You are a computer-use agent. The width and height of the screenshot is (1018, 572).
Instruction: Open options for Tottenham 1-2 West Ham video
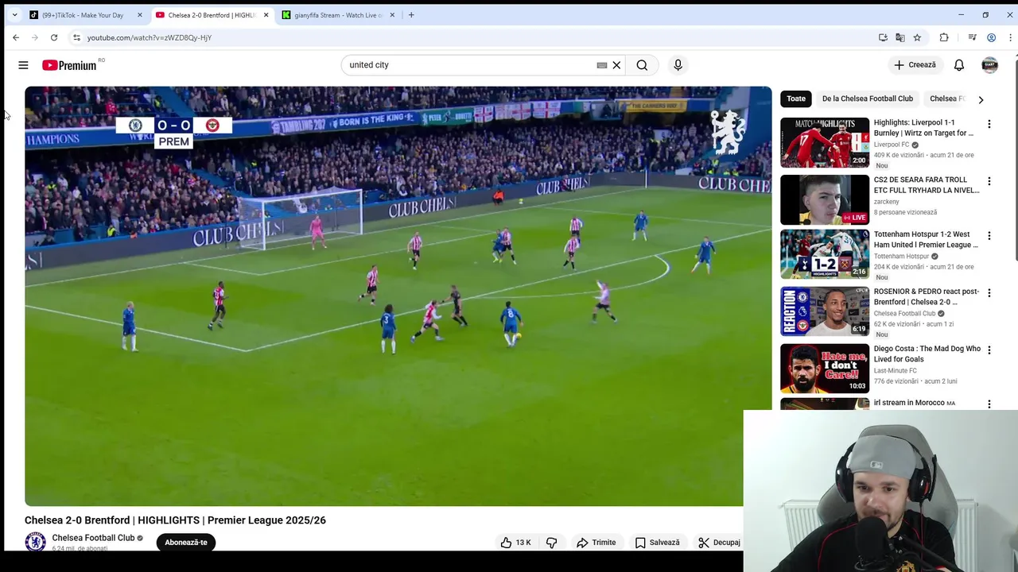[989, 236]
